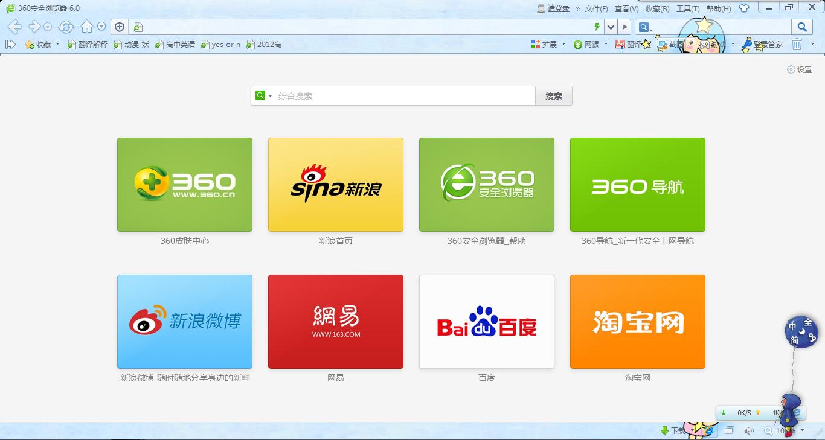The width and height of the screenshot is (825, 440).
Task: Mute the page with speaker icon
Action: [750, 431]
